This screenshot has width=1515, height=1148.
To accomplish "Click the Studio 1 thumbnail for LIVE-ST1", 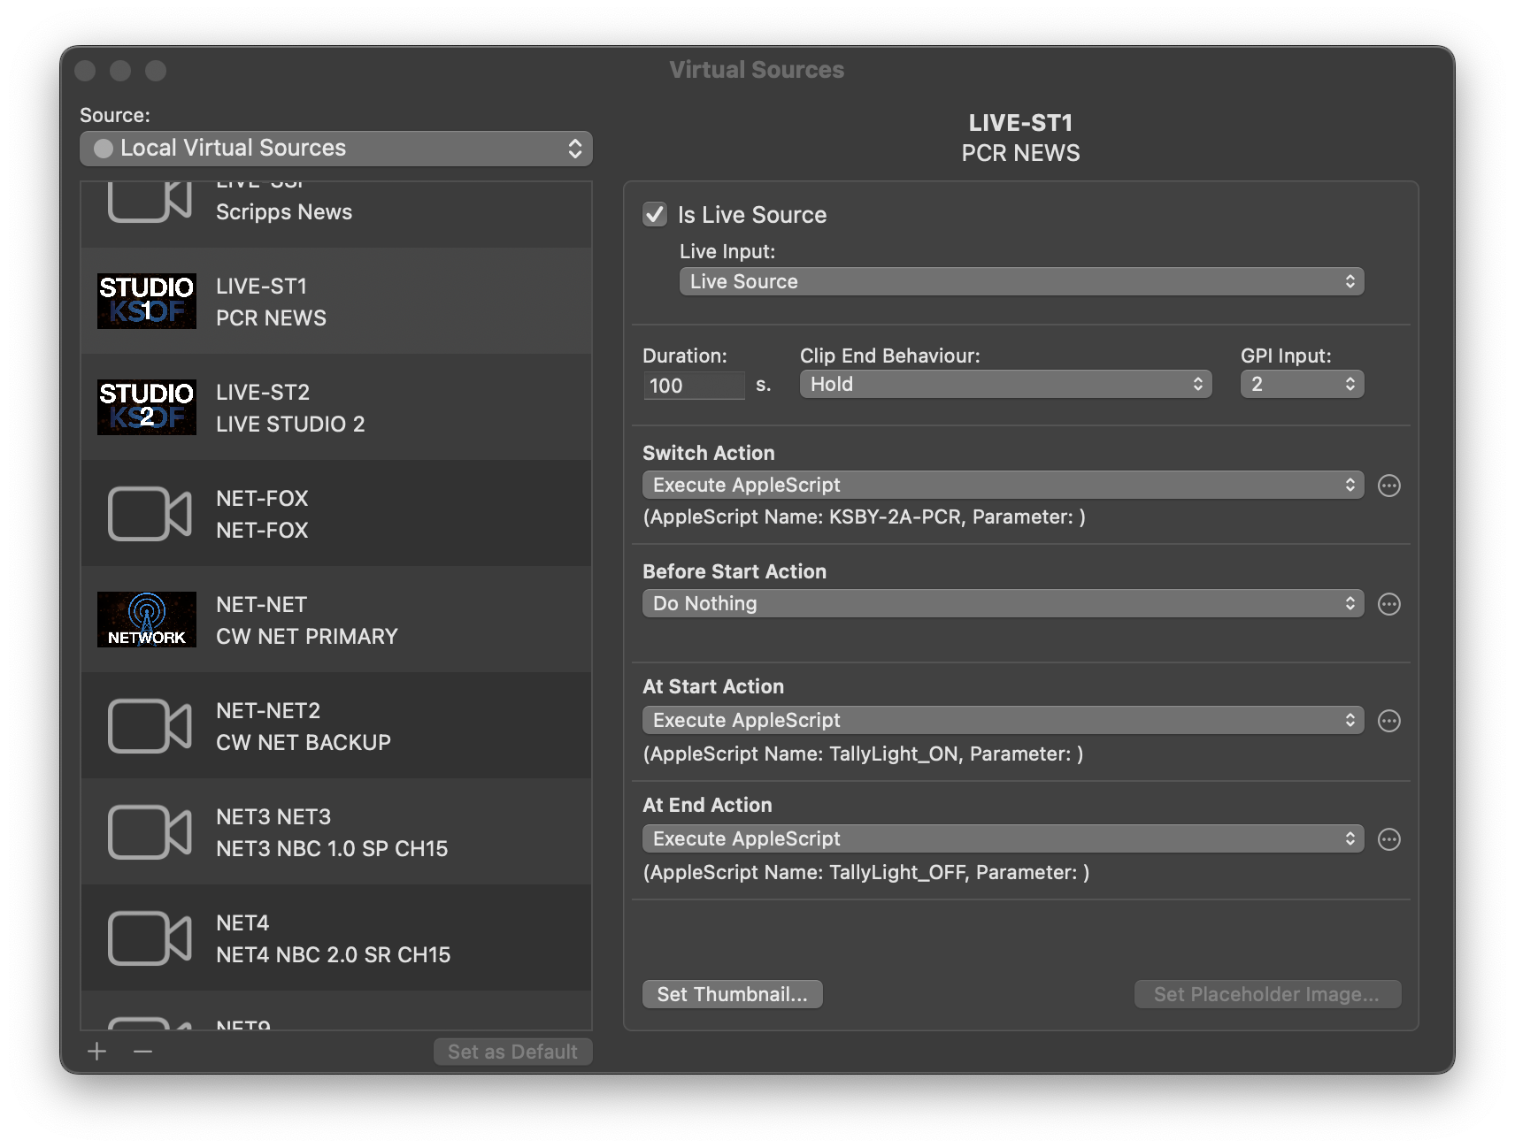I will [x=147, y=301].
